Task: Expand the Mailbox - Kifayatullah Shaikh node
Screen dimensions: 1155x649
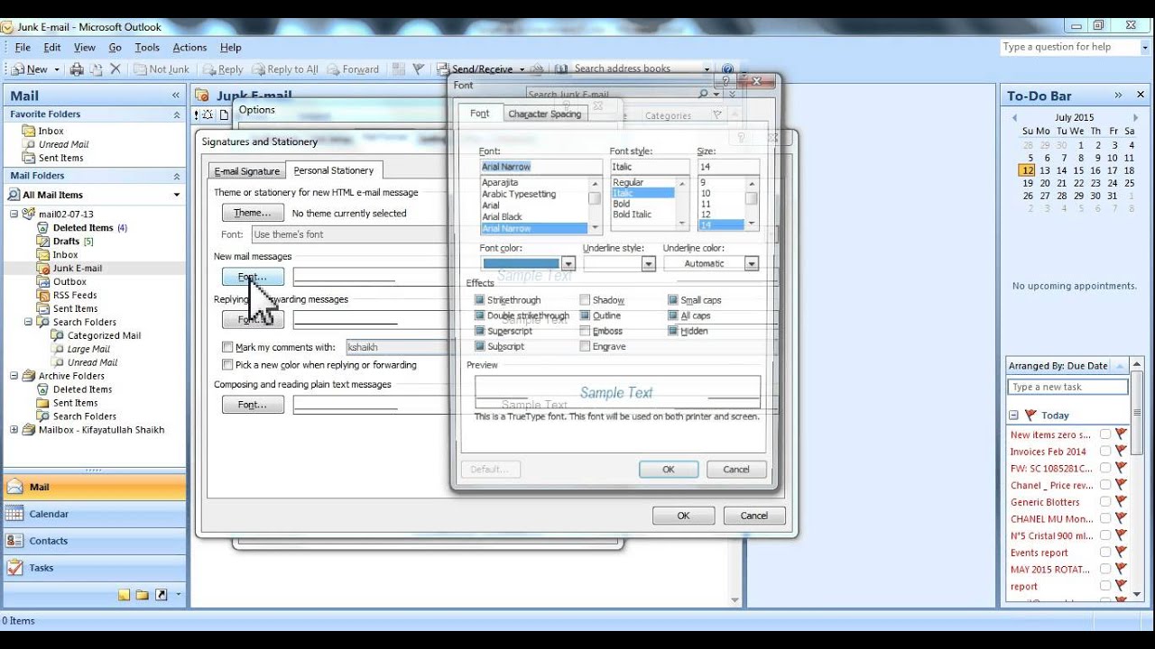Action: point(14,430)
